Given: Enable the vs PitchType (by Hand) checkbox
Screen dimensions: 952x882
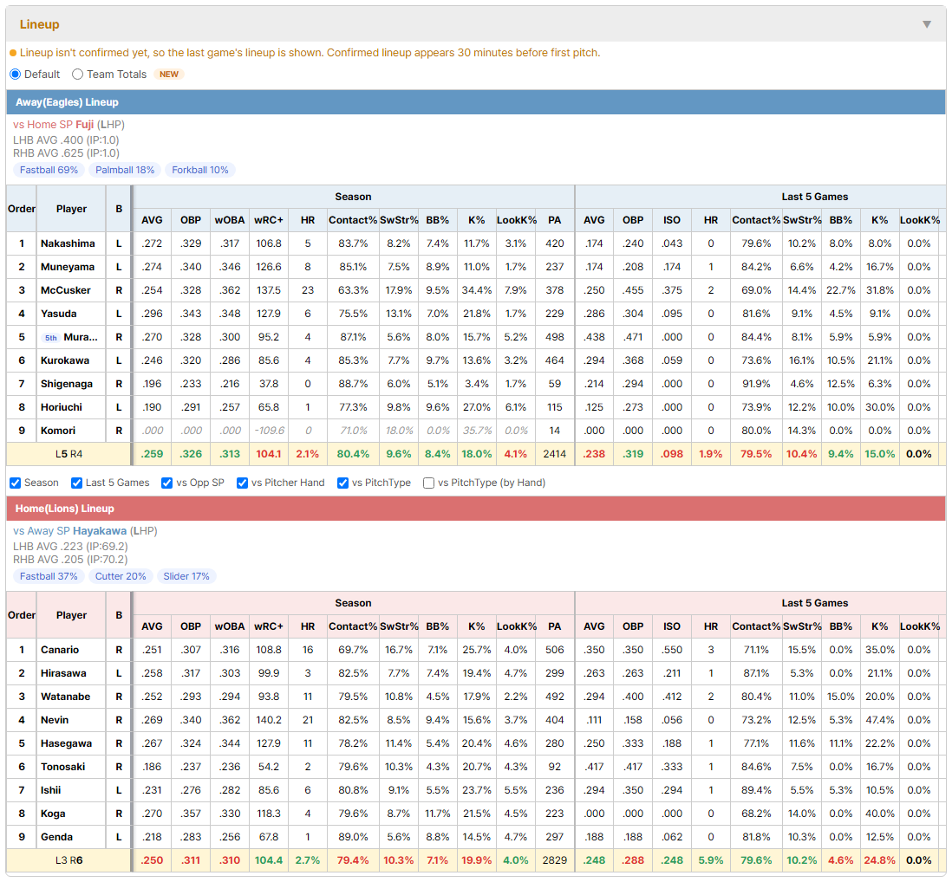Looking at the screenshot, I should click(x=428, y=483).
